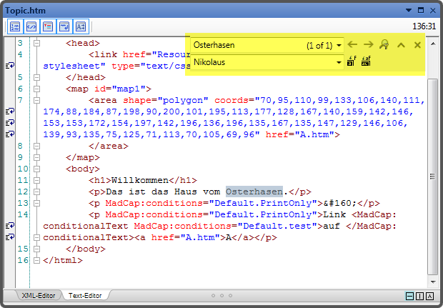Viewport: 443px width, 308px height.
Task: Click the third icon in the editor toolbar
Action: pyautogui.click(x=49, y=26)
